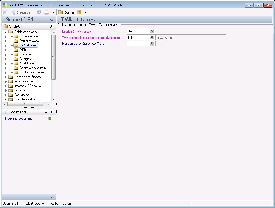275x208 pixels.
Task: Collapse the Saisie des pièces tree node
Action: (x=6, y=32)
